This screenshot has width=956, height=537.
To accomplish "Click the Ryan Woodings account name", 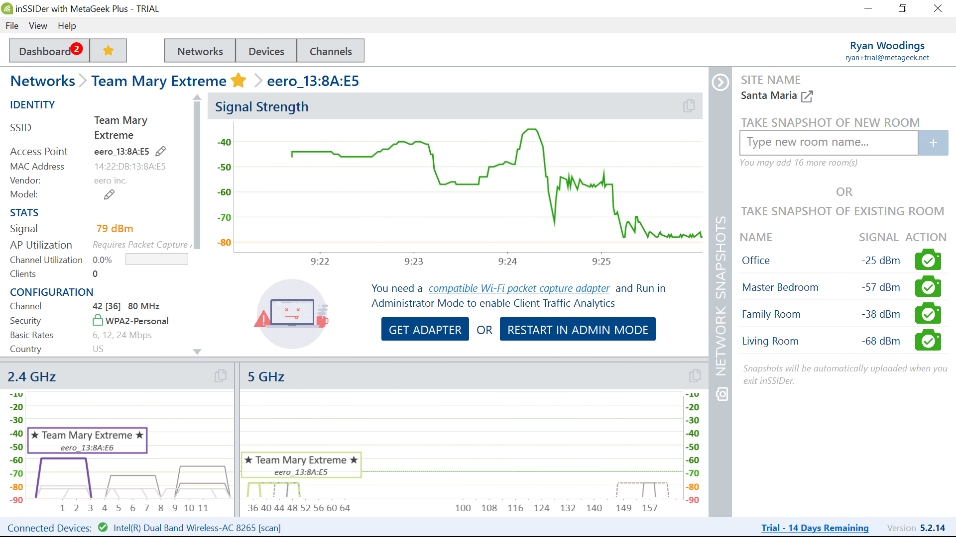I will click(x=887, y=45).
